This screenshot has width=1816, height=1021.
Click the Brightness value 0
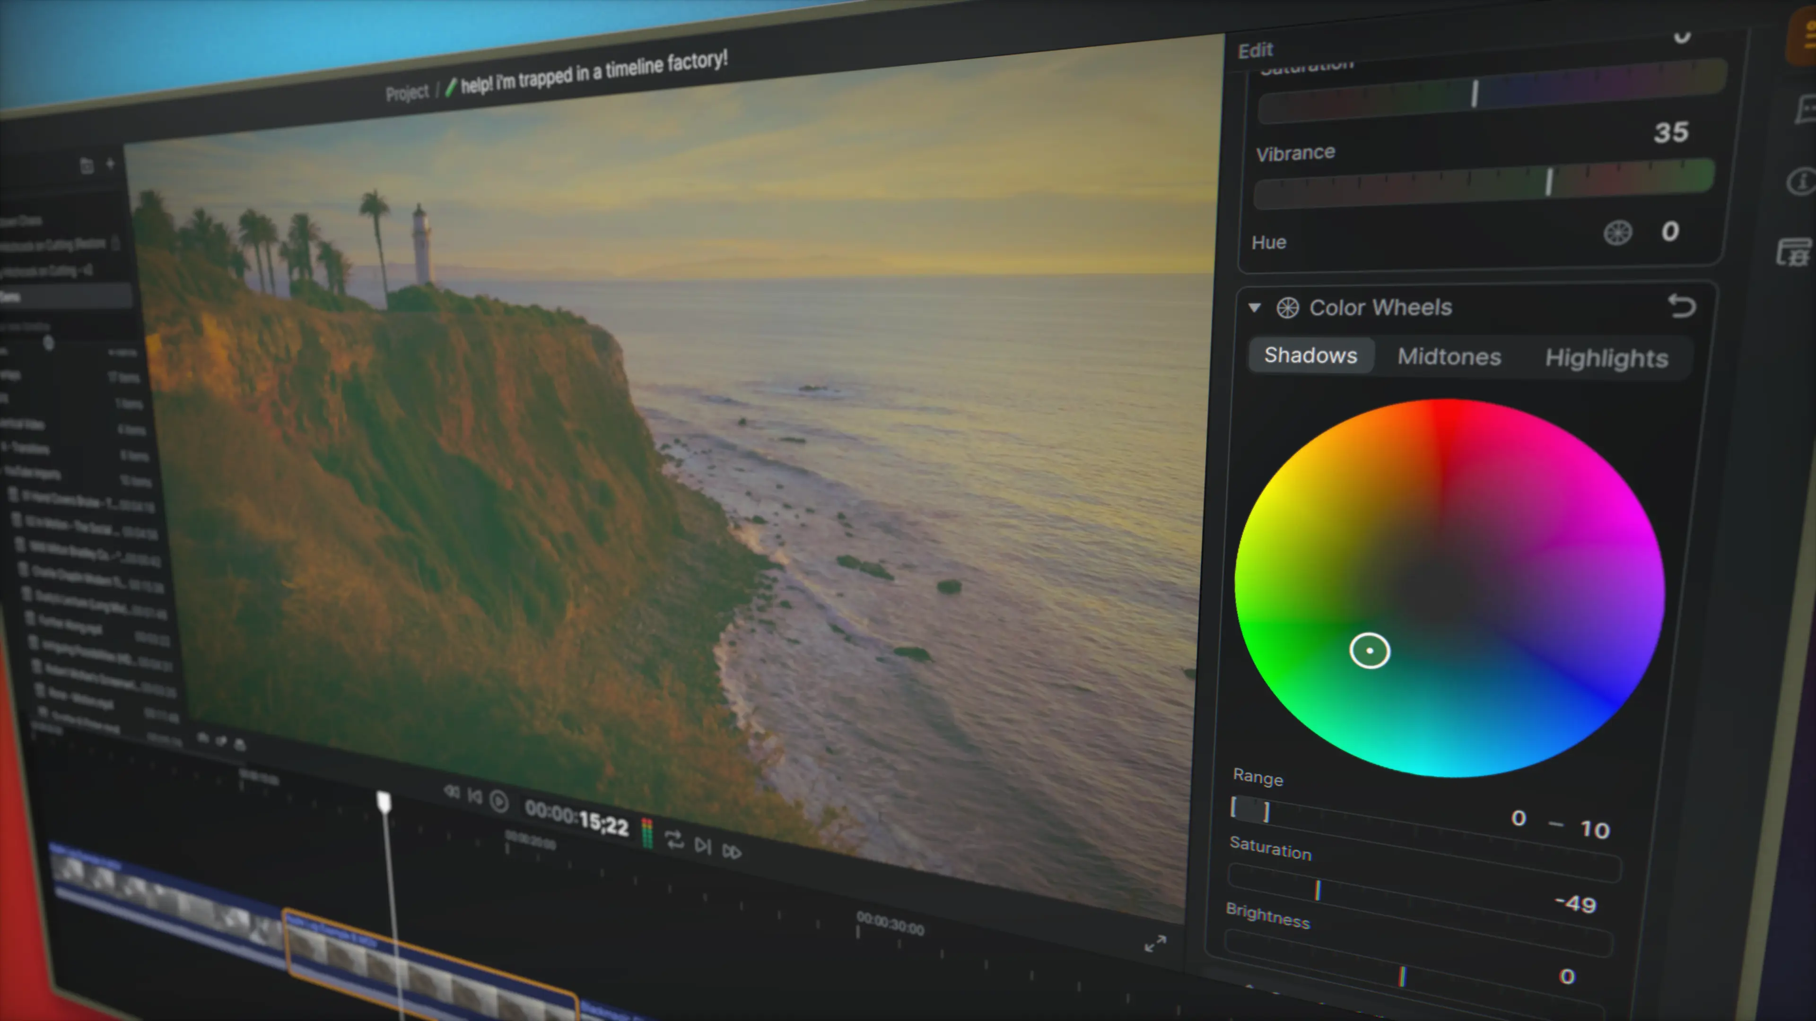coord(1566,977)
